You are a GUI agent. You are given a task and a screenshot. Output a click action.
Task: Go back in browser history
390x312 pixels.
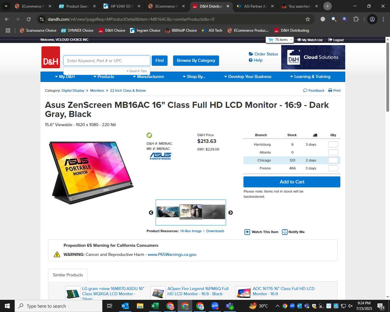click(7, 19)
